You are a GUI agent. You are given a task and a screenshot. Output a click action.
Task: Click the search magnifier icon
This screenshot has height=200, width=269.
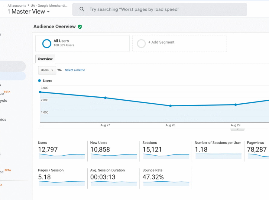point(82,9)
